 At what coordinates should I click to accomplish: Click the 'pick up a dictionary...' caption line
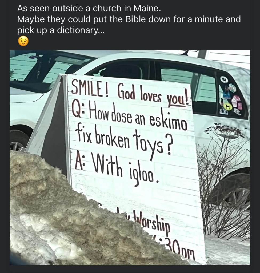point(61,30)
